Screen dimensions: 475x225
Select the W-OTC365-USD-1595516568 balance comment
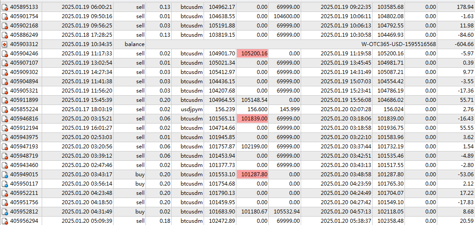399,44
